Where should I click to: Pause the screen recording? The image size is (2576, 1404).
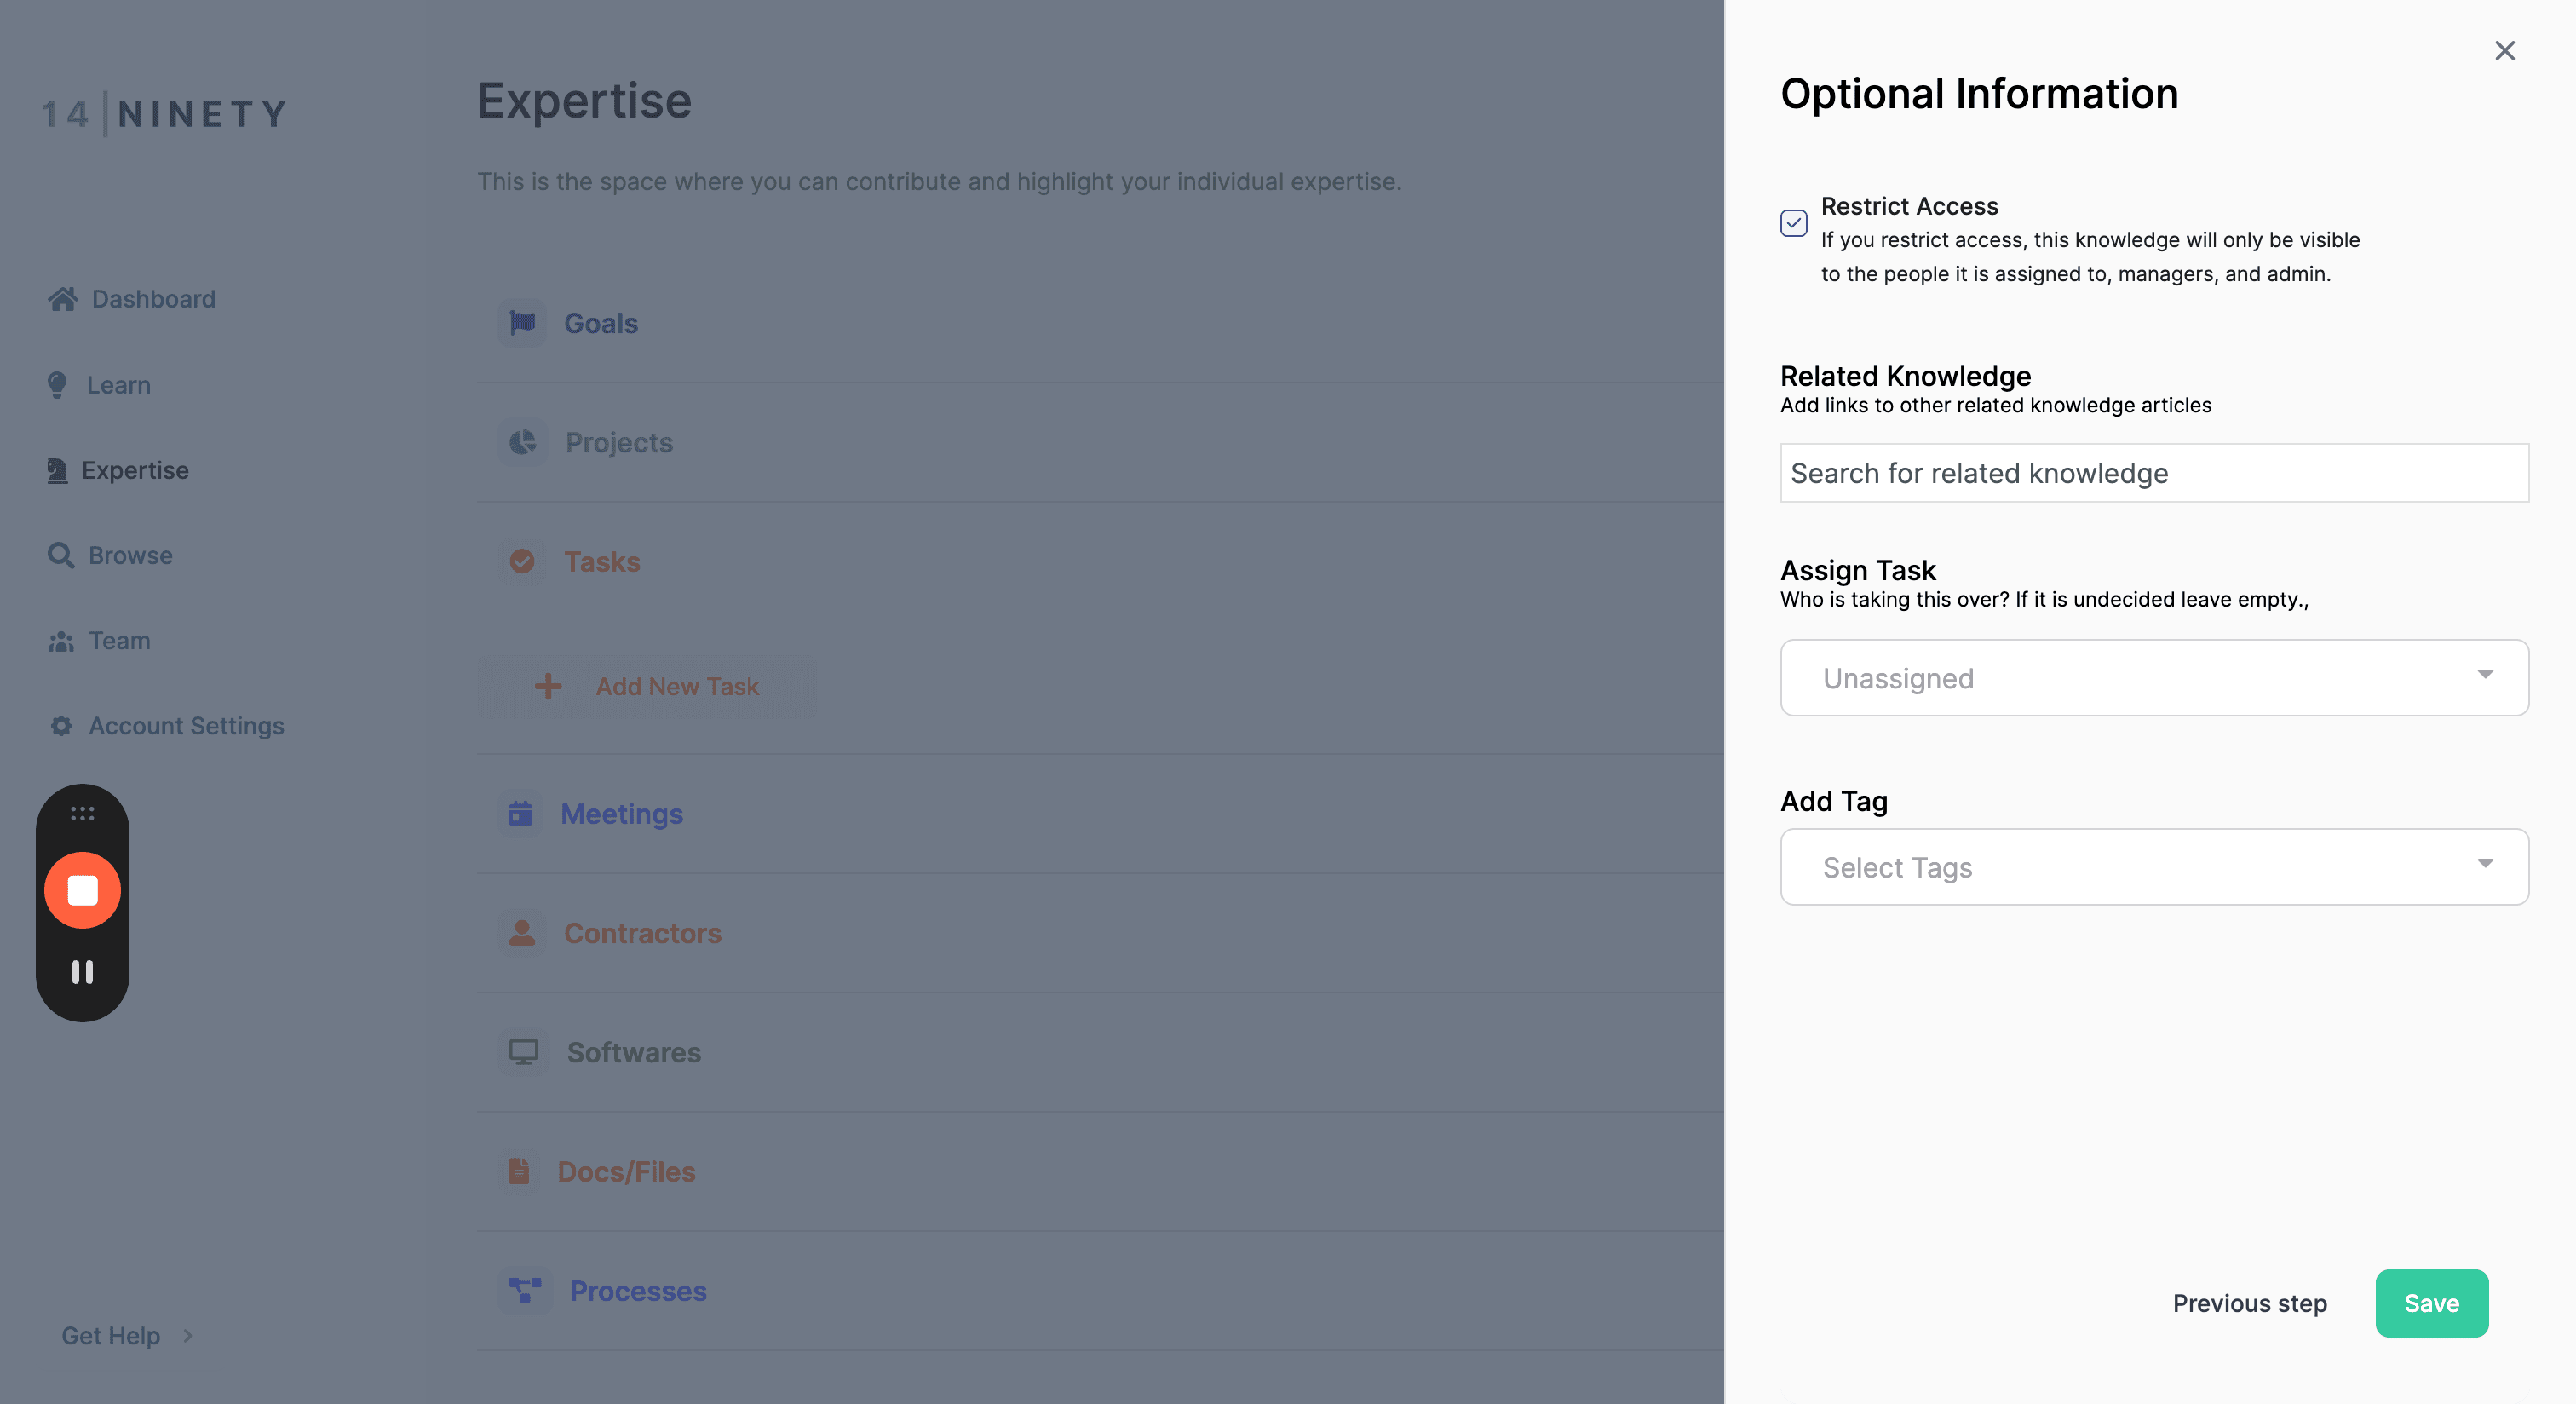(x=82, y=972)
